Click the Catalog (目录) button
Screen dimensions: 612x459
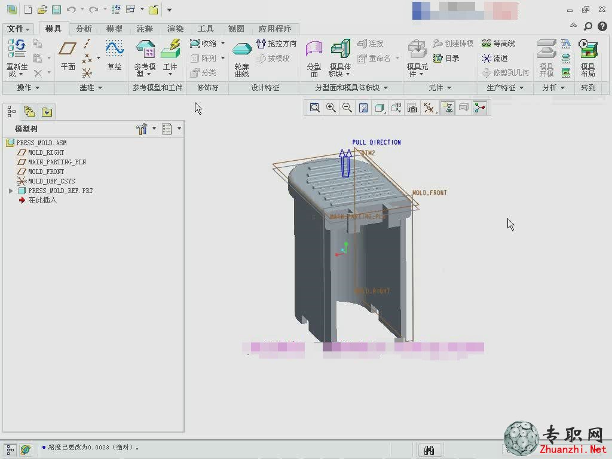click(446, 58)
